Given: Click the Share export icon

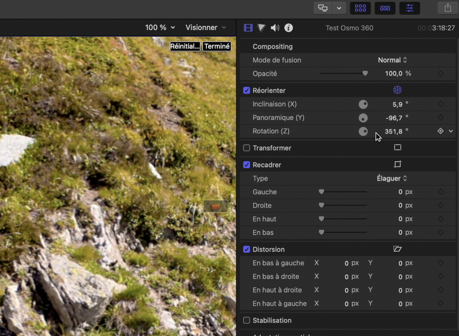Looking at the screenshot, I should click(x=448, y=8).
